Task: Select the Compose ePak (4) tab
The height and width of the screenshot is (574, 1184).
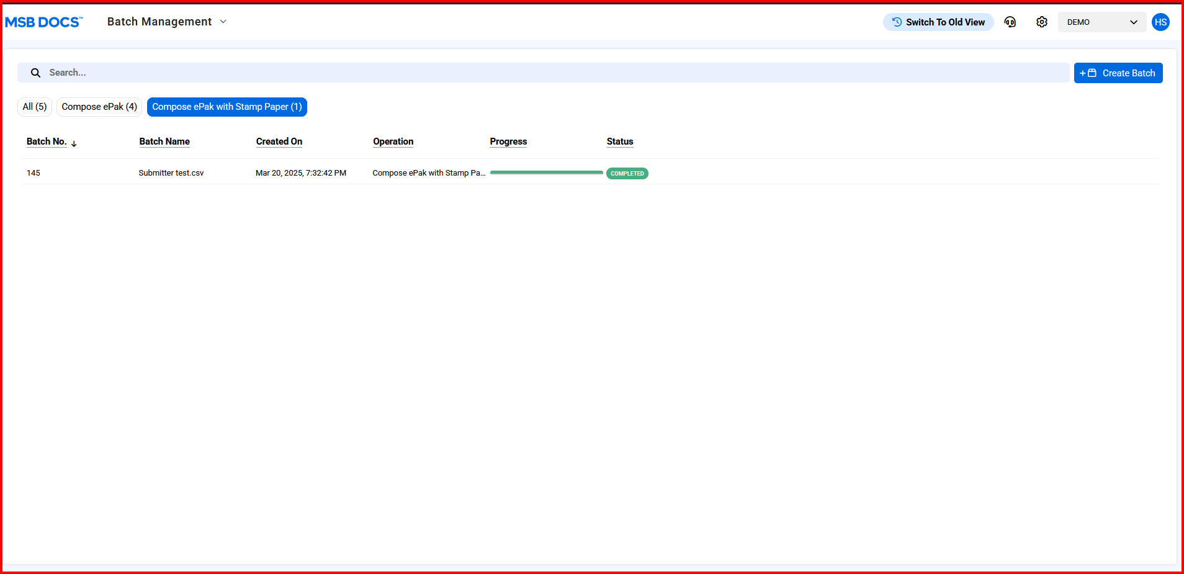Action: 99,107
